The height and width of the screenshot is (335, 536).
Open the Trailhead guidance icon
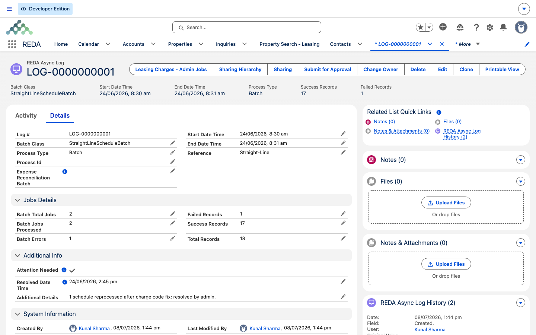460,27
